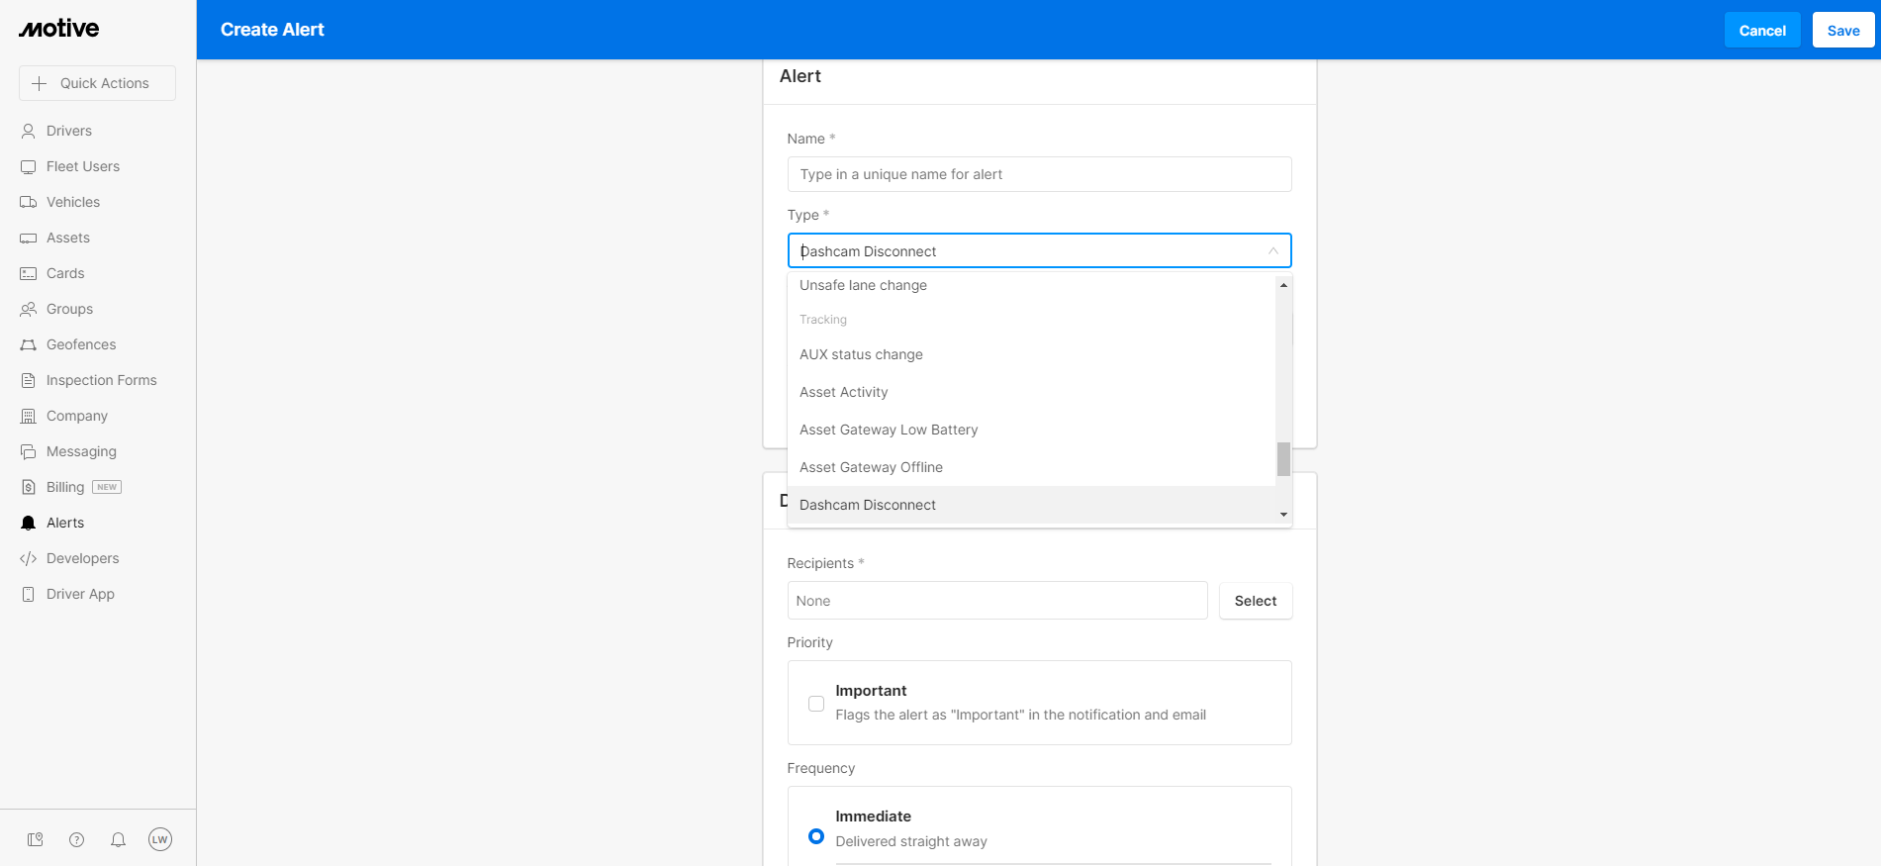Viewport: 1881px width, 866px height.
Task: Choose AUX status change option
Action: 1031,354
